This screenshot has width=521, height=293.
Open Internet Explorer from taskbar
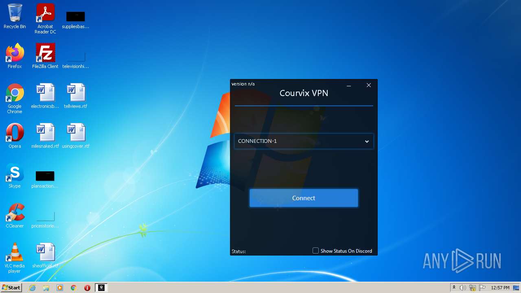pos(33,288)
